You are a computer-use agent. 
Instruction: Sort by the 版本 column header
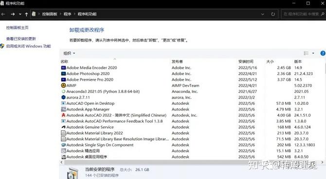(x=298, y=61)
